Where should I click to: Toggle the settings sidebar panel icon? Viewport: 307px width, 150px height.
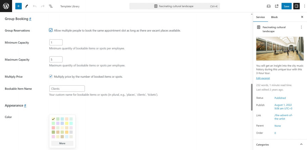point(296,6)
